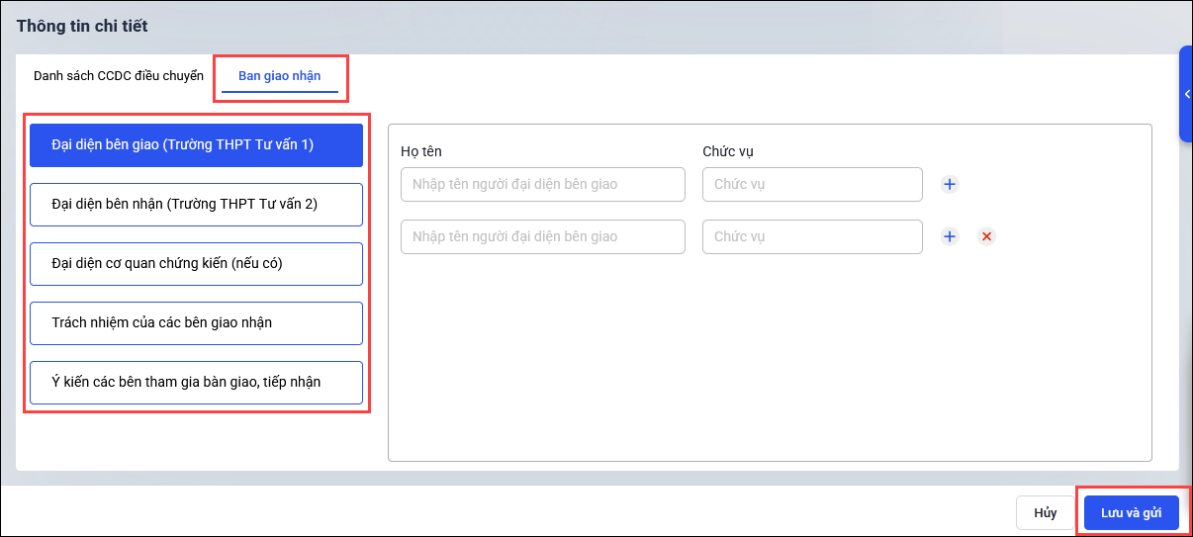This screenshot has width=1193, height=537.
Task: Open Ý kiến các bên tham gia bàn giao section
Action: (196, 382)
